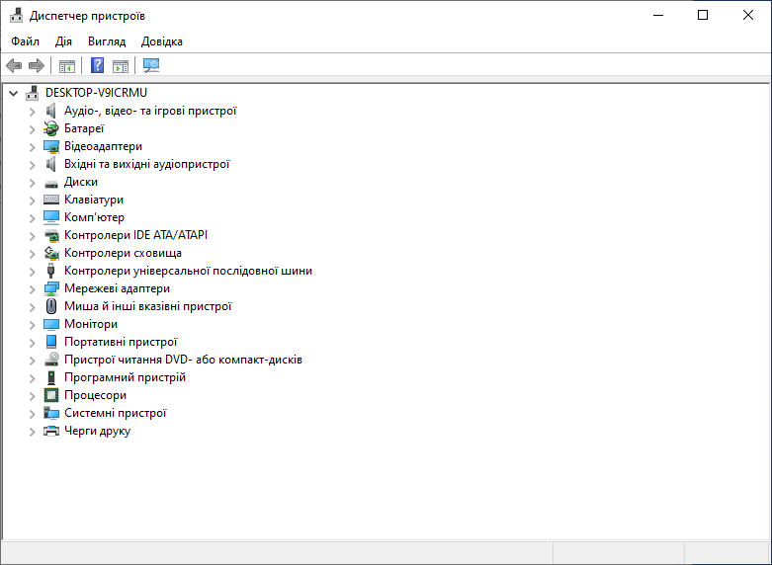Click the Черги друку printer icon
The width and height of the screenshot is (772, 565).
(x=52, y=431)
